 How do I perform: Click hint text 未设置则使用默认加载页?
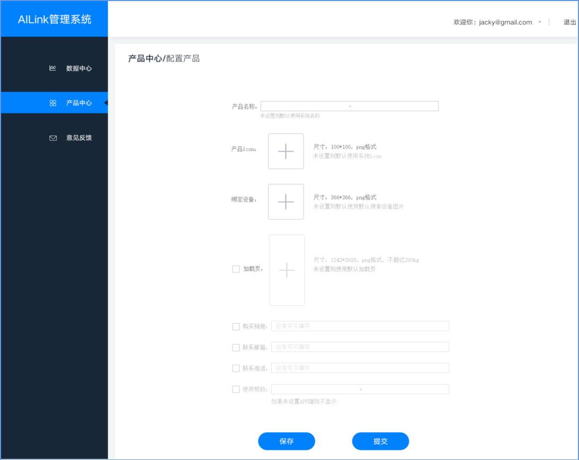[x=344, y=269]
